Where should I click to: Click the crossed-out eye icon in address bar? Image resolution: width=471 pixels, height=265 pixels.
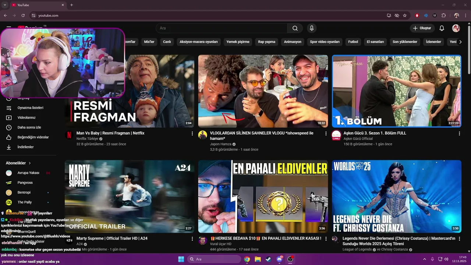click(397, 15)
